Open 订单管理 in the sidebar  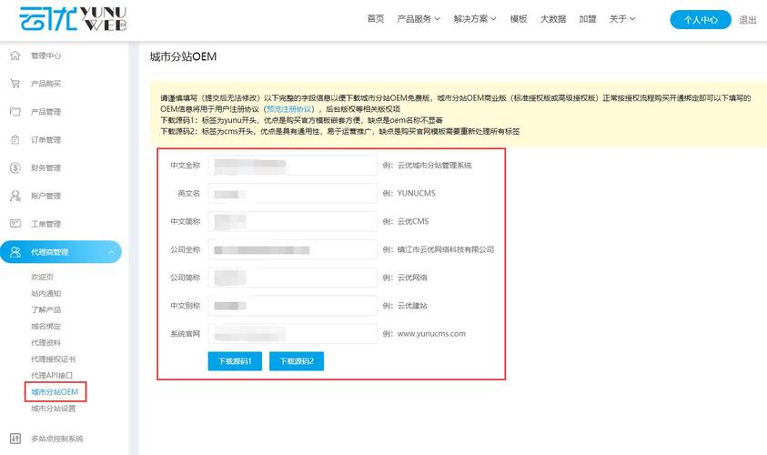46,140
